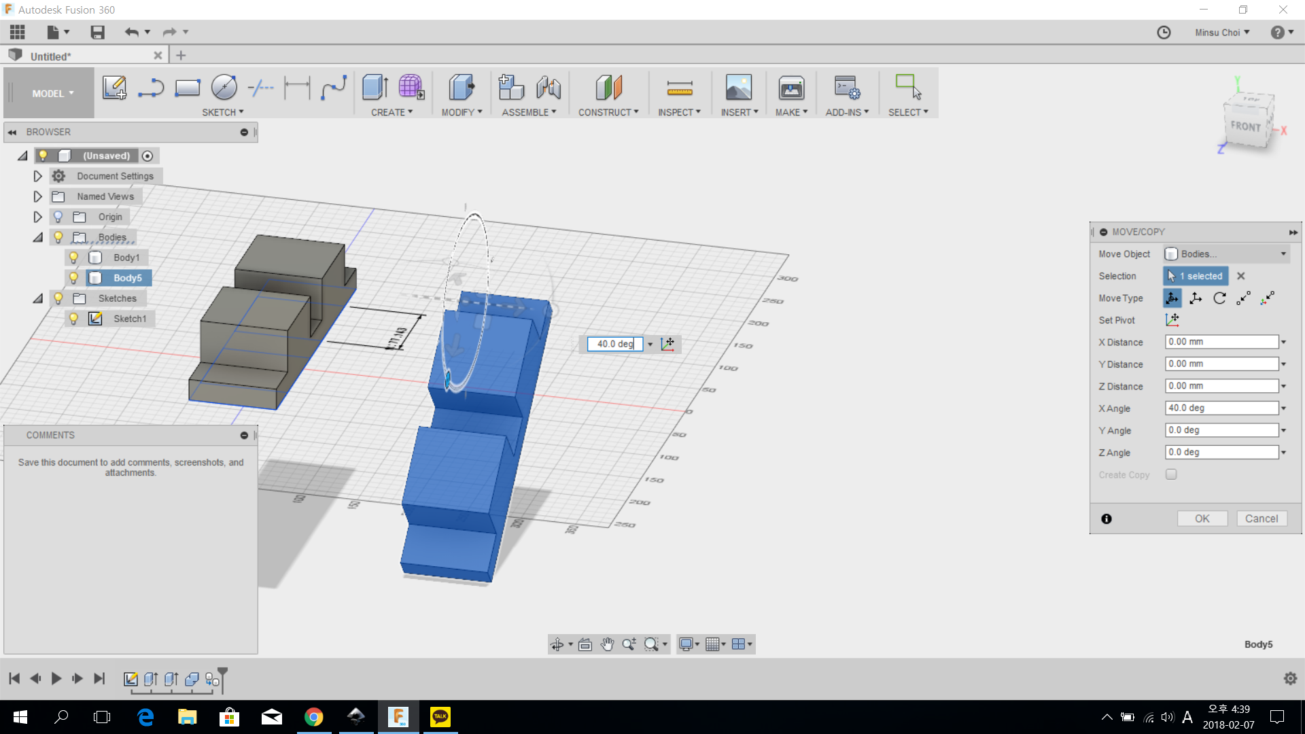Screen dimensions: 1305x734
Task: Click the Window Selection icon
Action: (909, 88)
